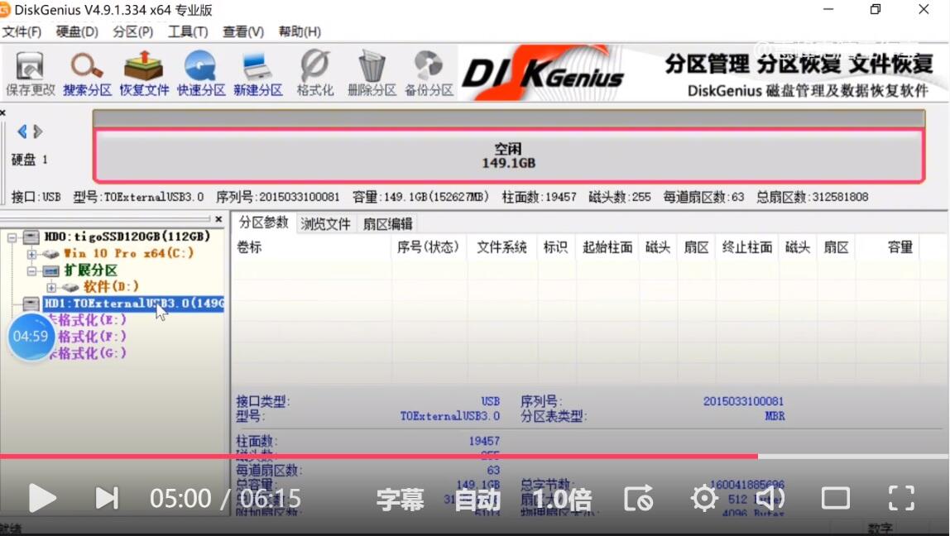950x536 pixels.
Task: Click the 19457 cylinders value
Action: [484, 441]
